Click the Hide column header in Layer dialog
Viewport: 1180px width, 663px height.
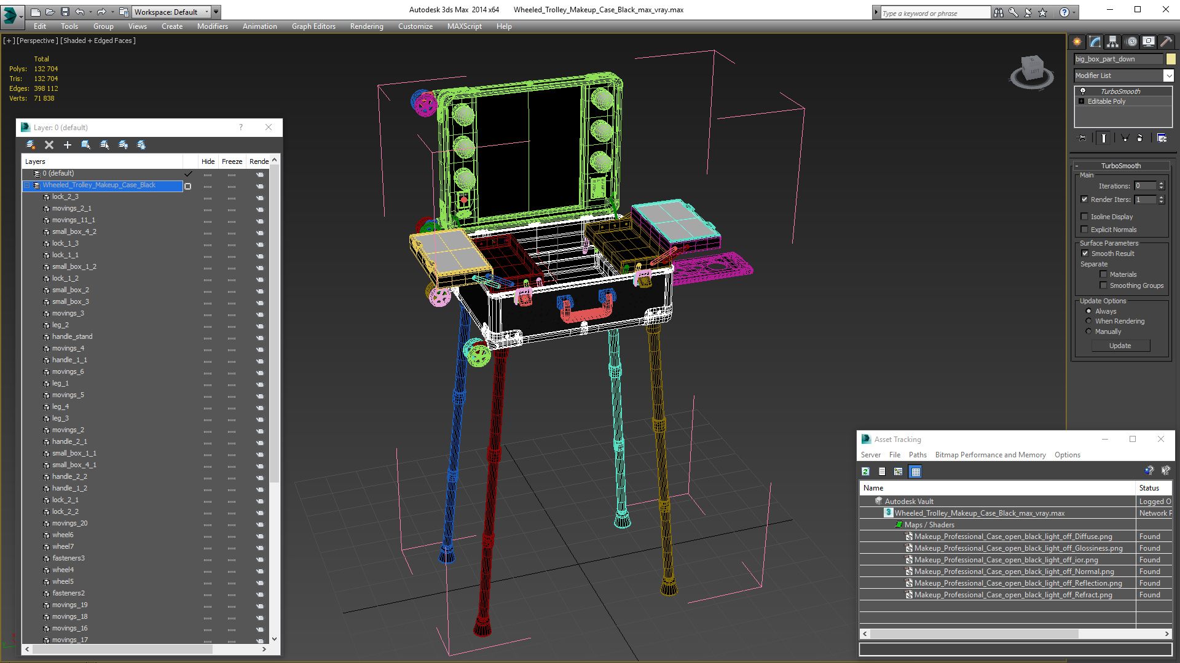tap(208, 161)
